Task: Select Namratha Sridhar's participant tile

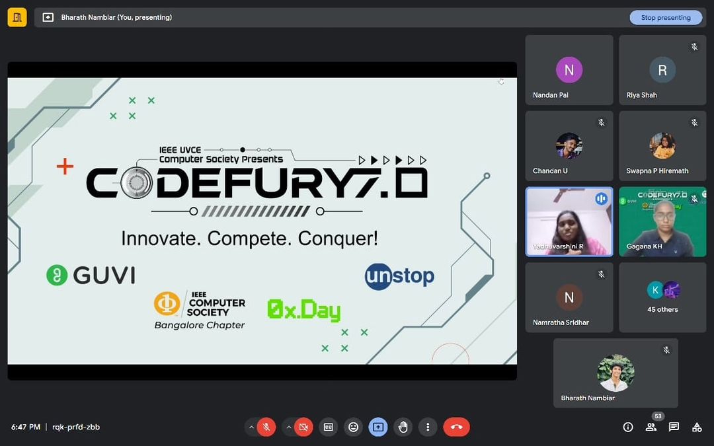Action: coord(569,297)
